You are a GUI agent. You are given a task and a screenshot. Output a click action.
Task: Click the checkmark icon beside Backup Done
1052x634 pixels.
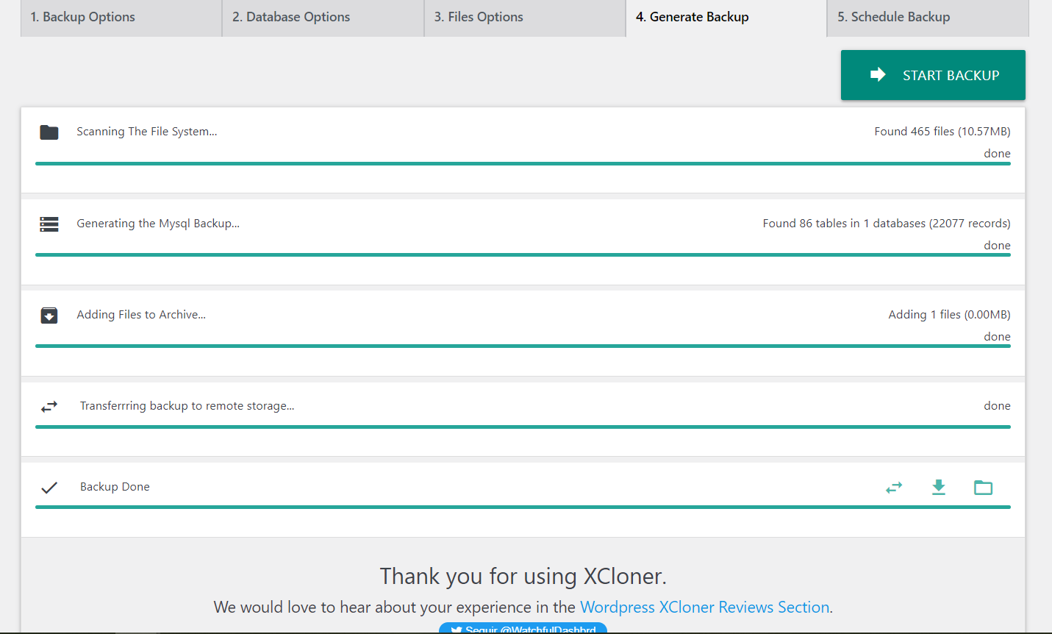(x=49, y=488)
